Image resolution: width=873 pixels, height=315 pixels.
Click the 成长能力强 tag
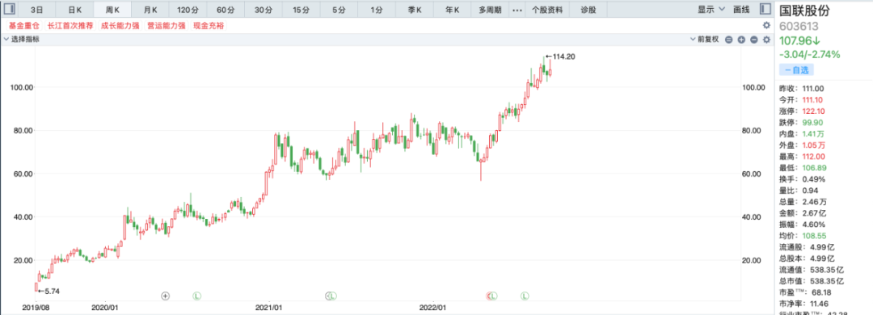click(120, 26)
